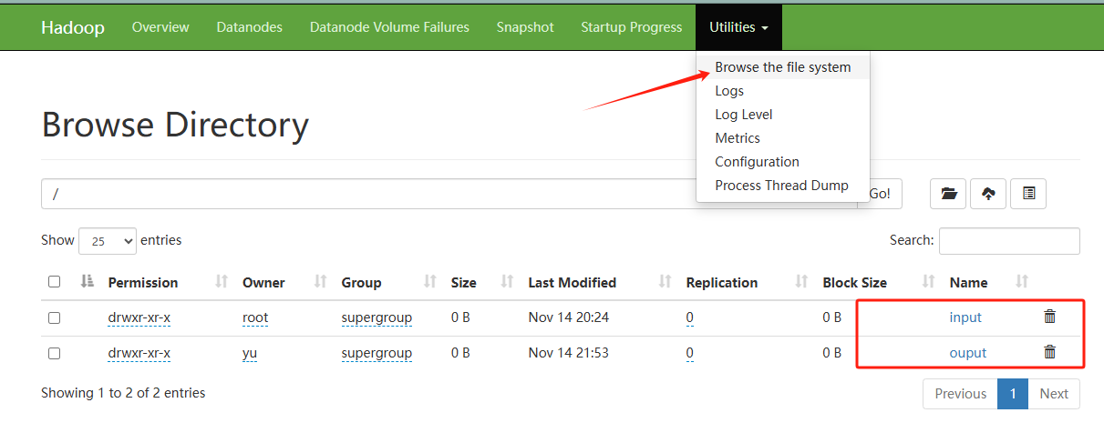
Task: Toggle the select-all checkbox in table header
Action: [54, 282]
